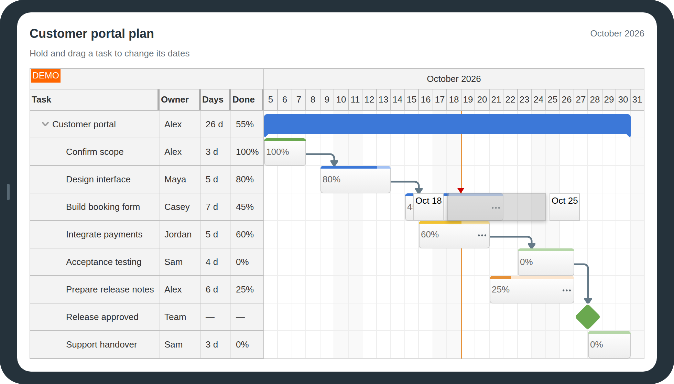Open the ellipsis on Integrate payments bar
This screenshot has width=674, height=384.
point(482,235)
